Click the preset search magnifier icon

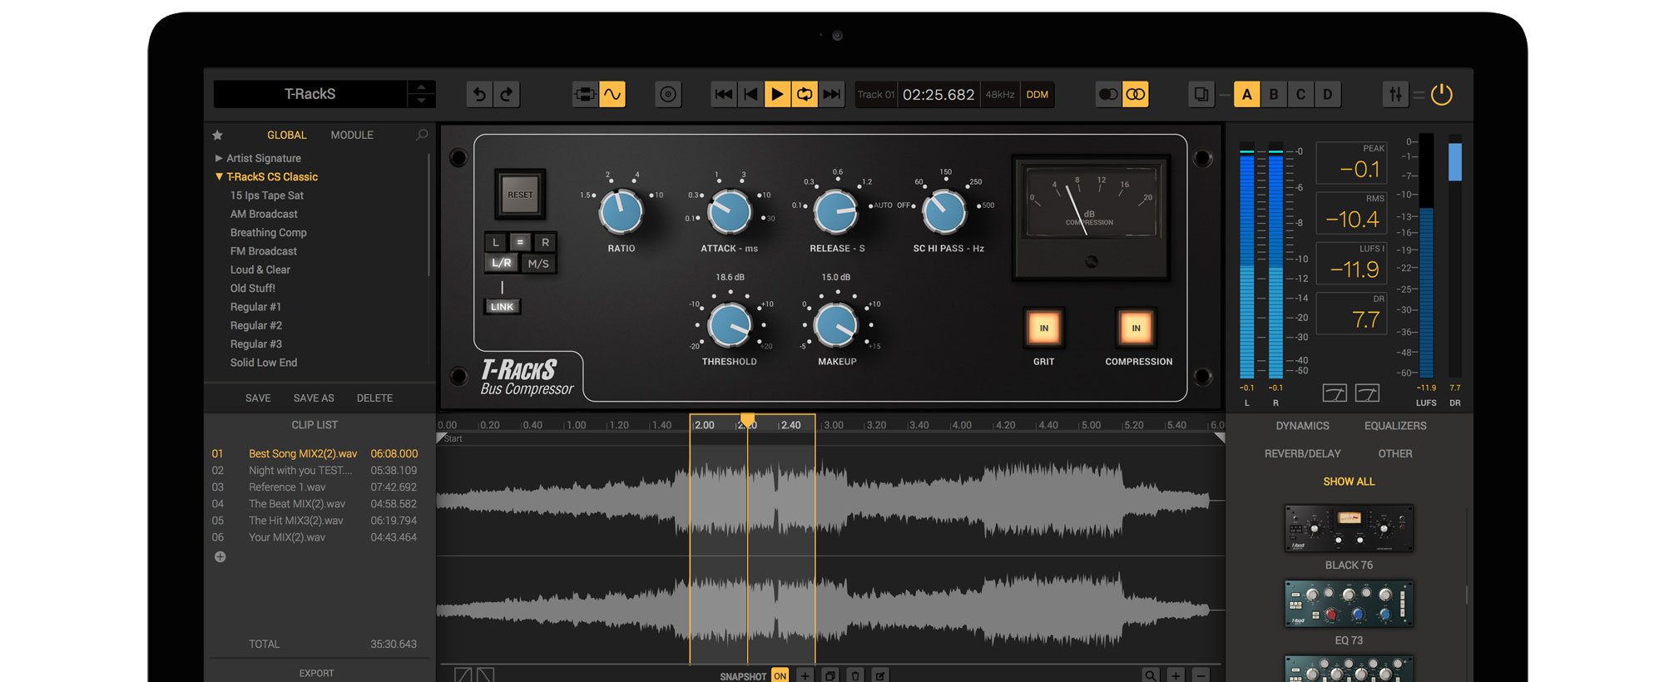(422, 135)
